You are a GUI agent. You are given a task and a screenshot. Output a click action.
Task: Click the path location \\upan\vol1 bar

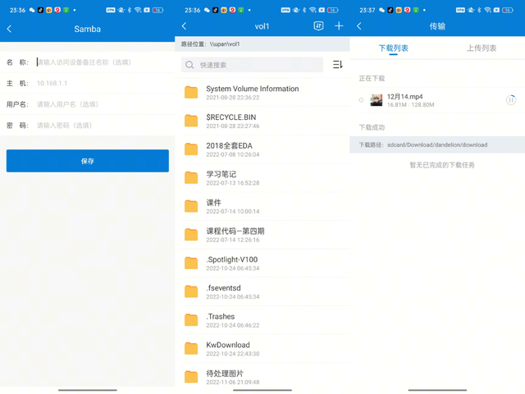point(262,44)
